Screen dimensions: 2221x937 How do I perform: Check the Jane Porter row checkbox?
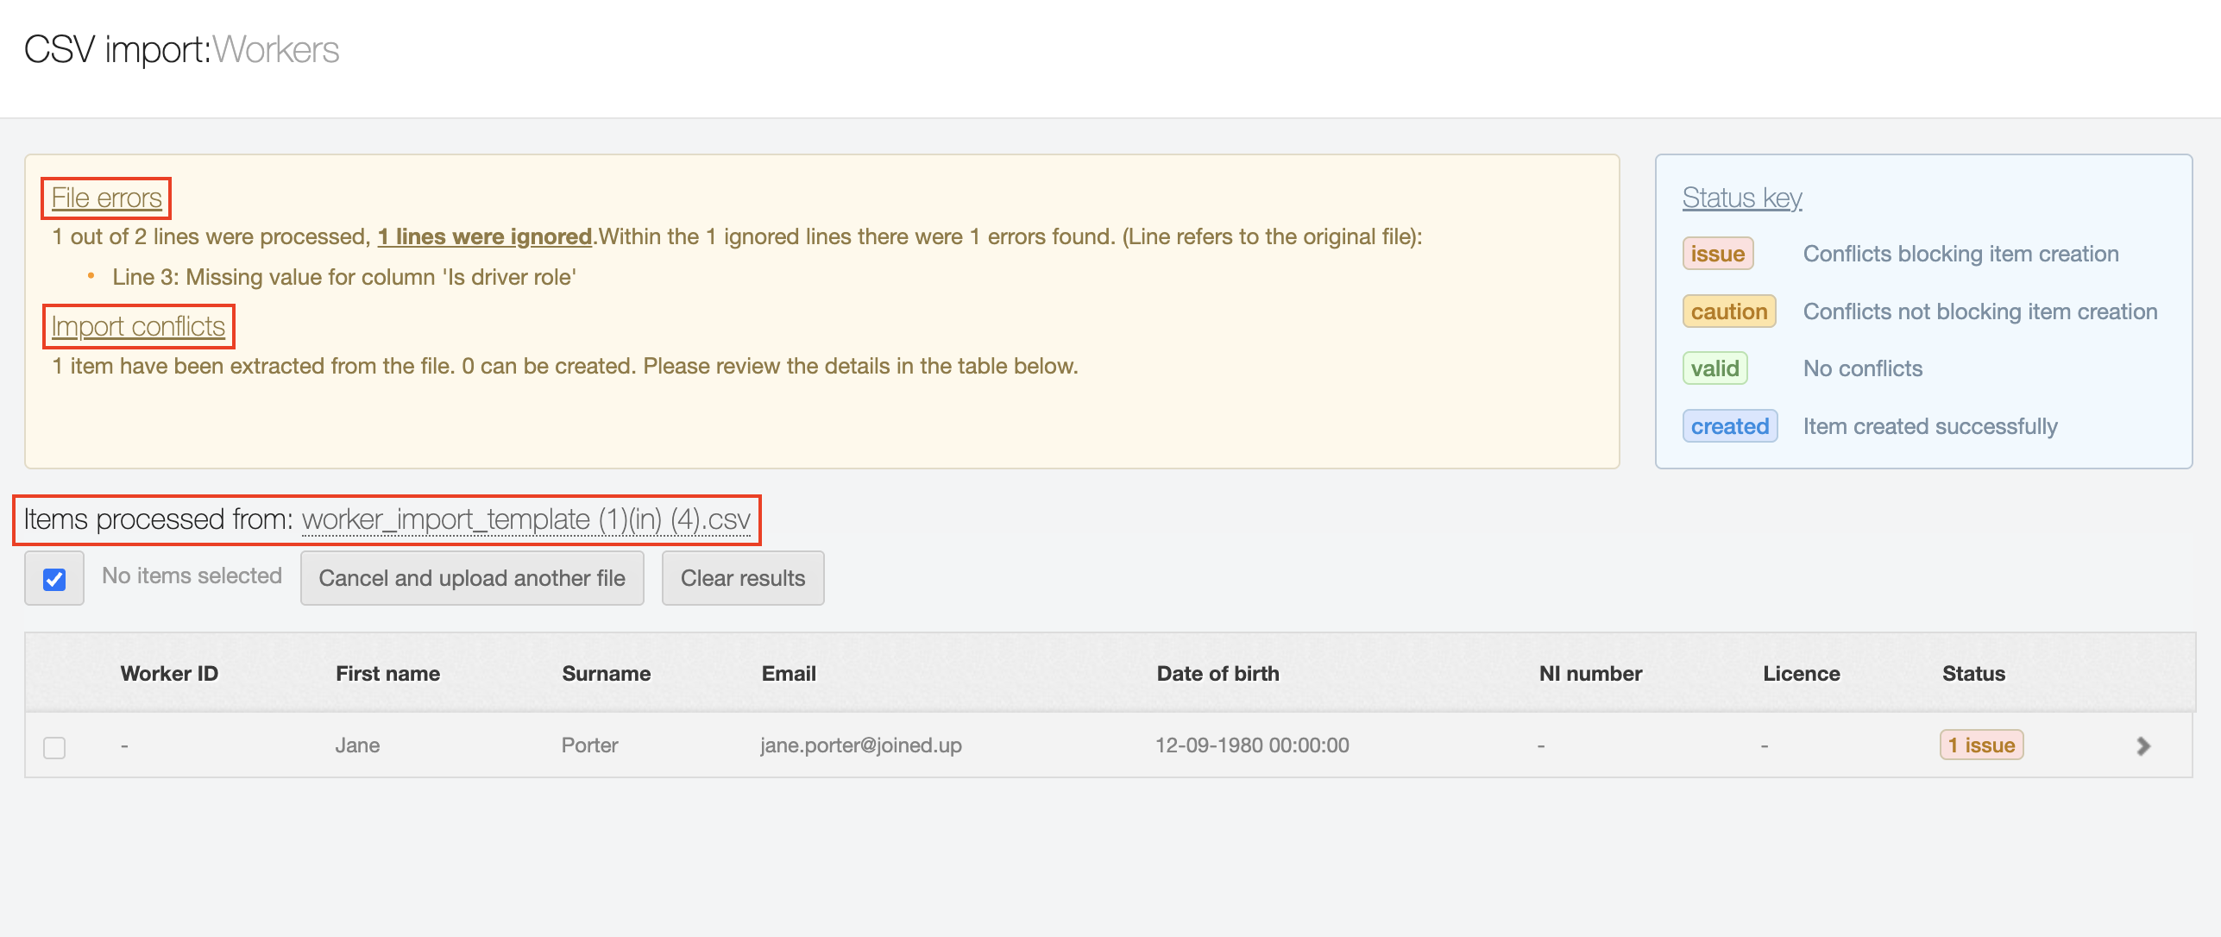[54, 747]
